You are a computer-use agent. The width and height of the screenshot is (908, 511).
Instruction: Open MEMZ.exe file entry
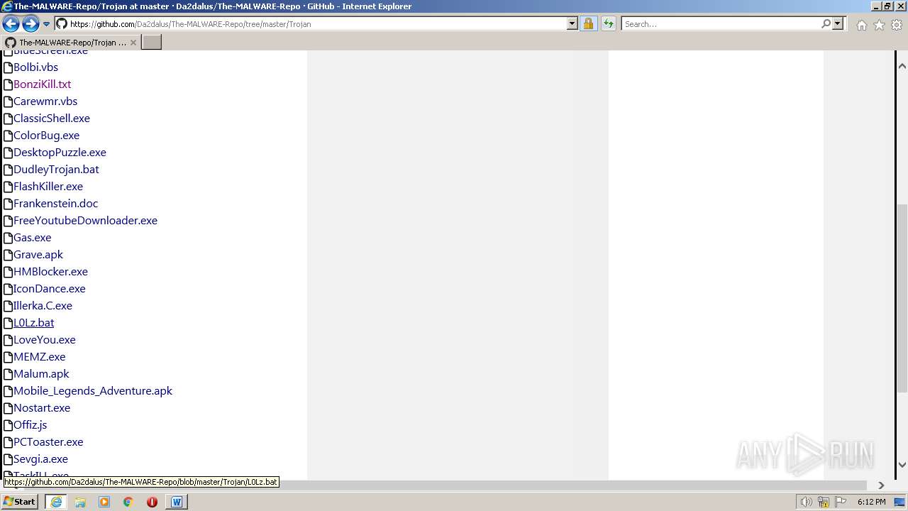[39, 356]
